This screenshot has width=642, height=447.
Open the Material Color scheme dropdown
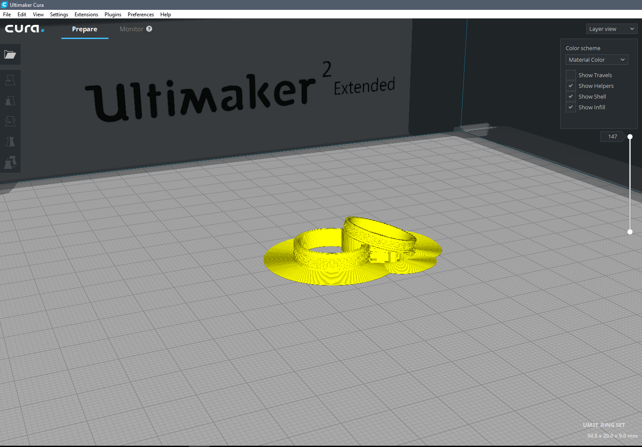tap(597, 60)
